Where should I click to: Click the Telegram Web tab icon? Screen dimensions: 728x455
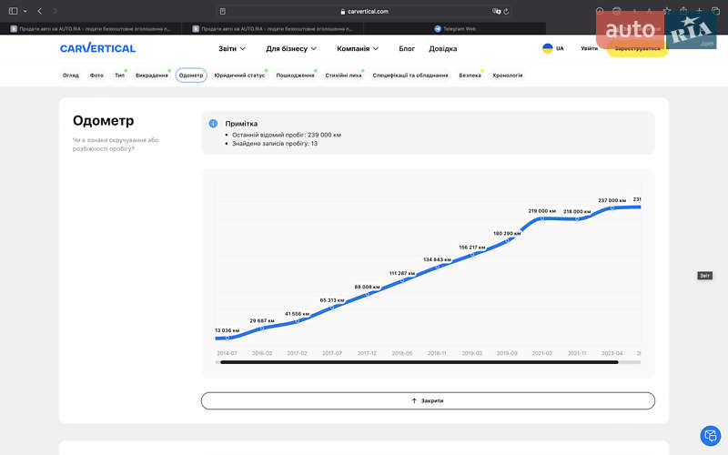pyautogui.click(x=438, y=28)
